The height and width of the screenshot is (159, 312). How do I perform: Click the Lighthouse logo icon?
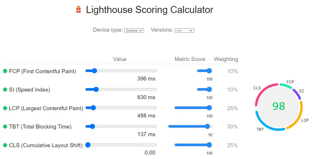(x=79, y=10)
